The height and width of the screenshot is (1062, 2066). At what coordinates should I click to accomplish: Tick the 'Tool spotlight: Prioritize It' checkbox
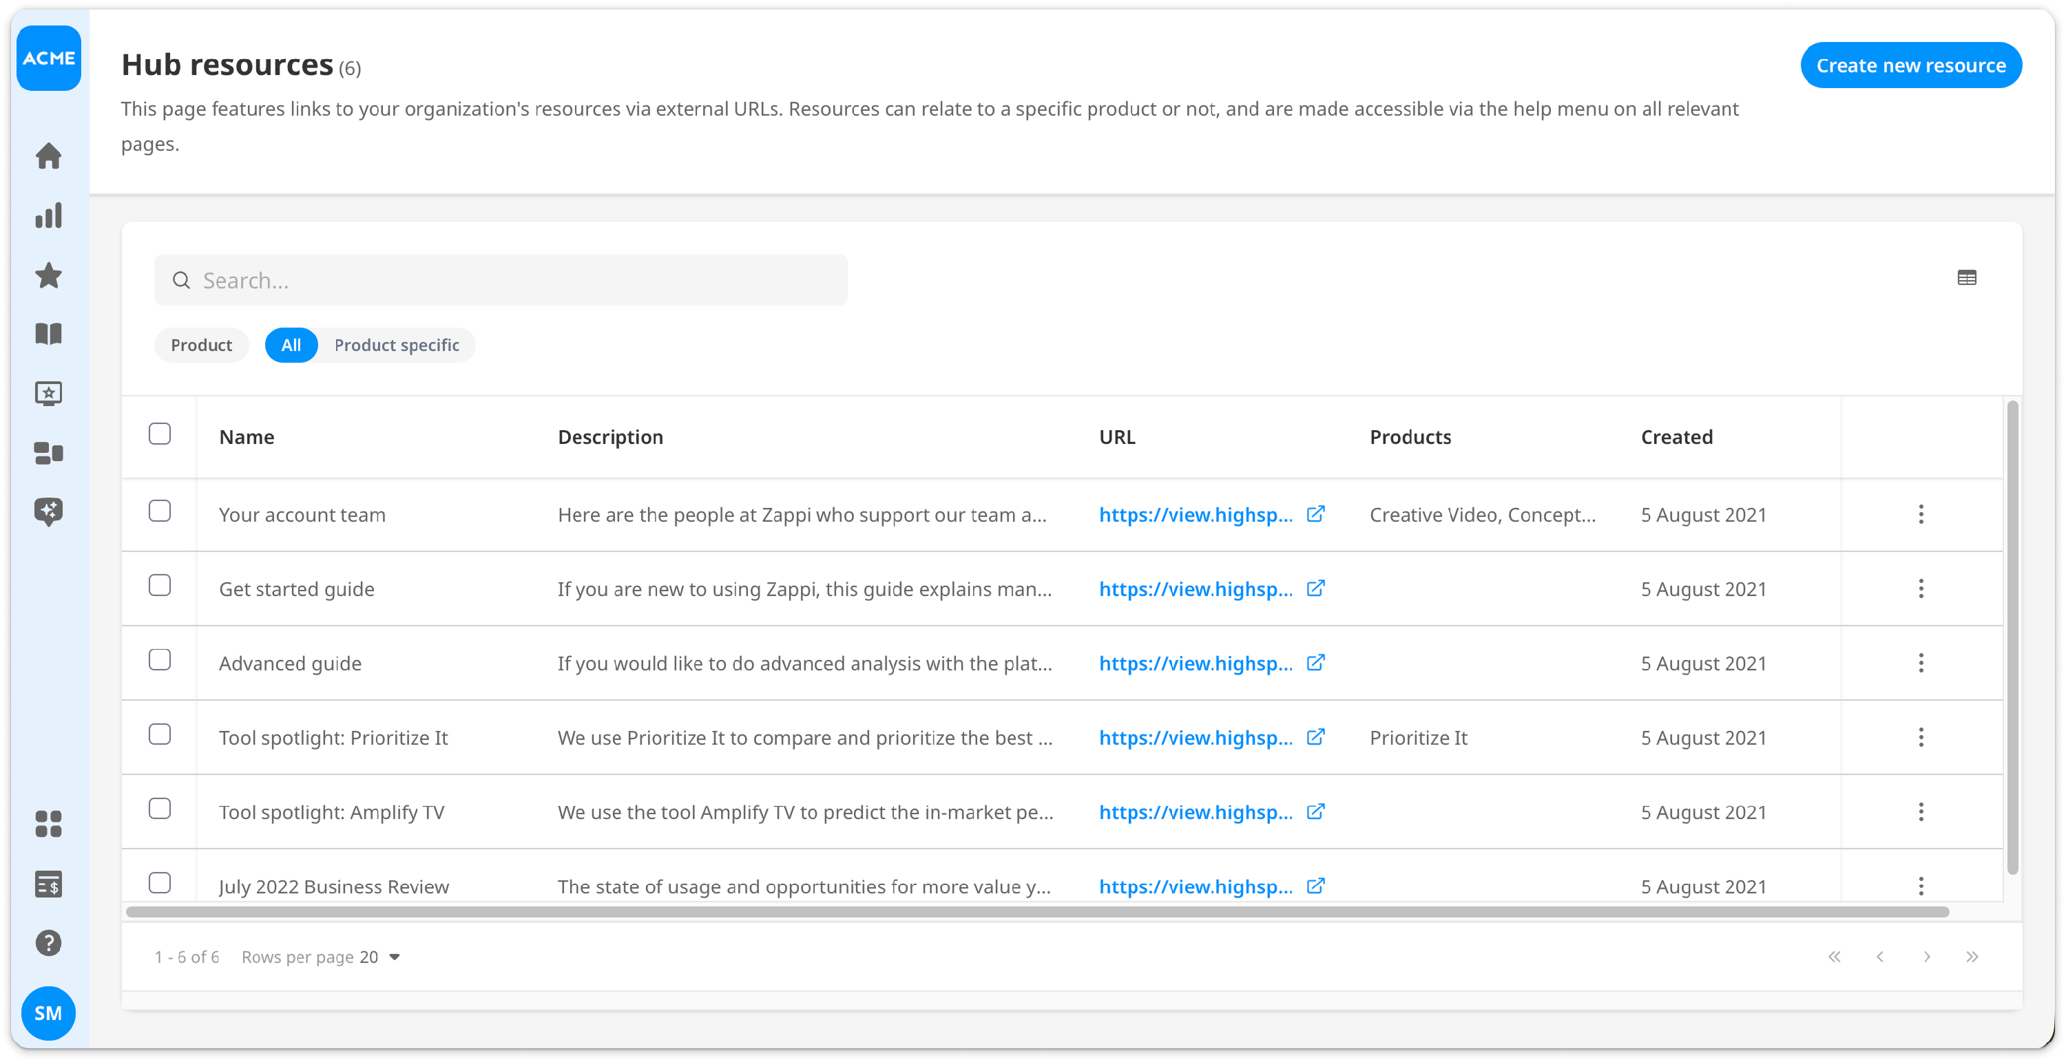[x=160, y=734]
